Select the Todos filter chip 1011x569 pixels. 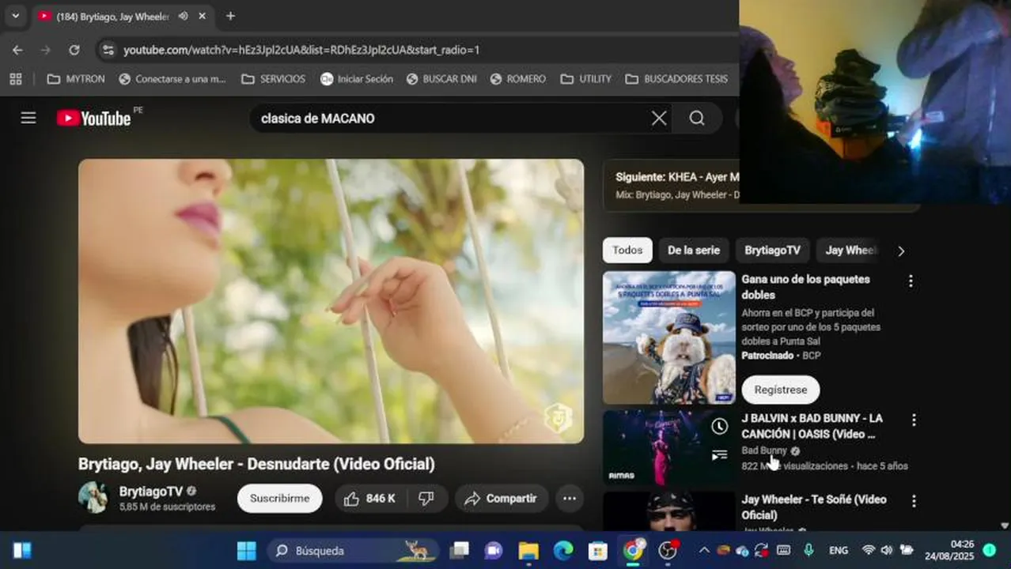click(627, 251)
